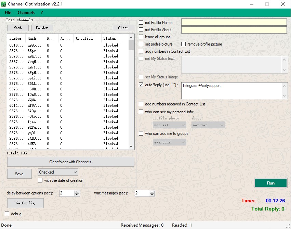Select the row with hash sAN8
This screenshot has height=229, width=291.
[x=68, y=138]
